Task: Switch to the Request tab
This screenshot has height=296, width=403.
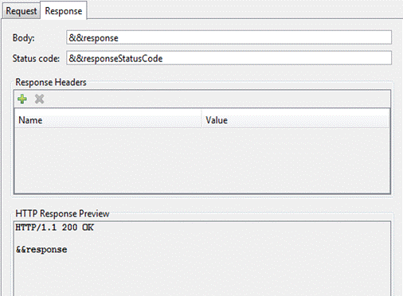Action: coord(22,11)
